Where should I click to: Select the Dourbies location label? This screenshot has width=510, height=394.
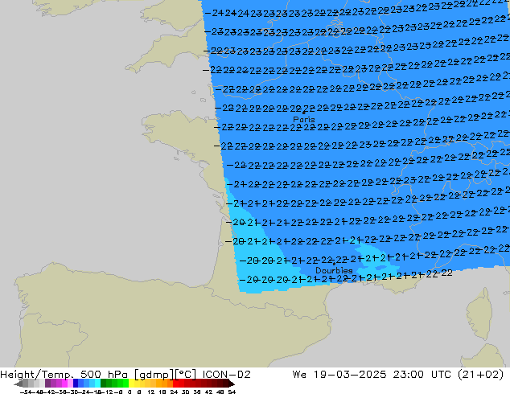point(333,271)
